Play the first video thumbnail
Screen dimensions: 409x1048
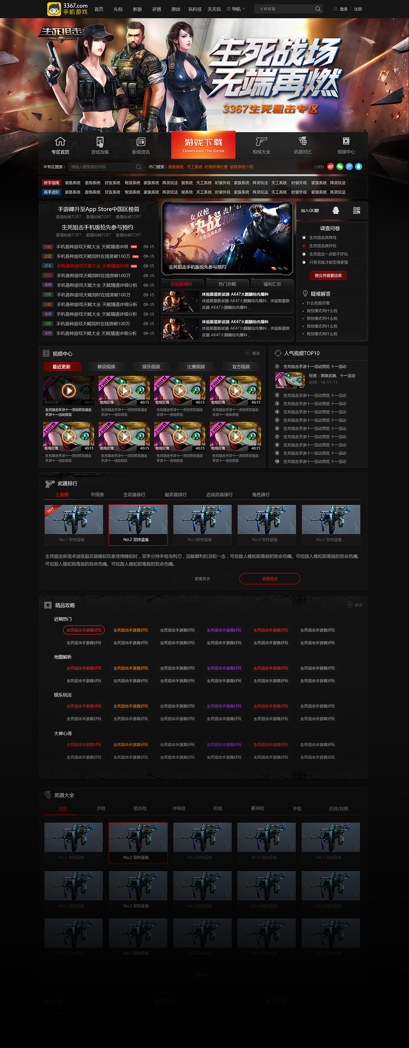coord(69,391)
